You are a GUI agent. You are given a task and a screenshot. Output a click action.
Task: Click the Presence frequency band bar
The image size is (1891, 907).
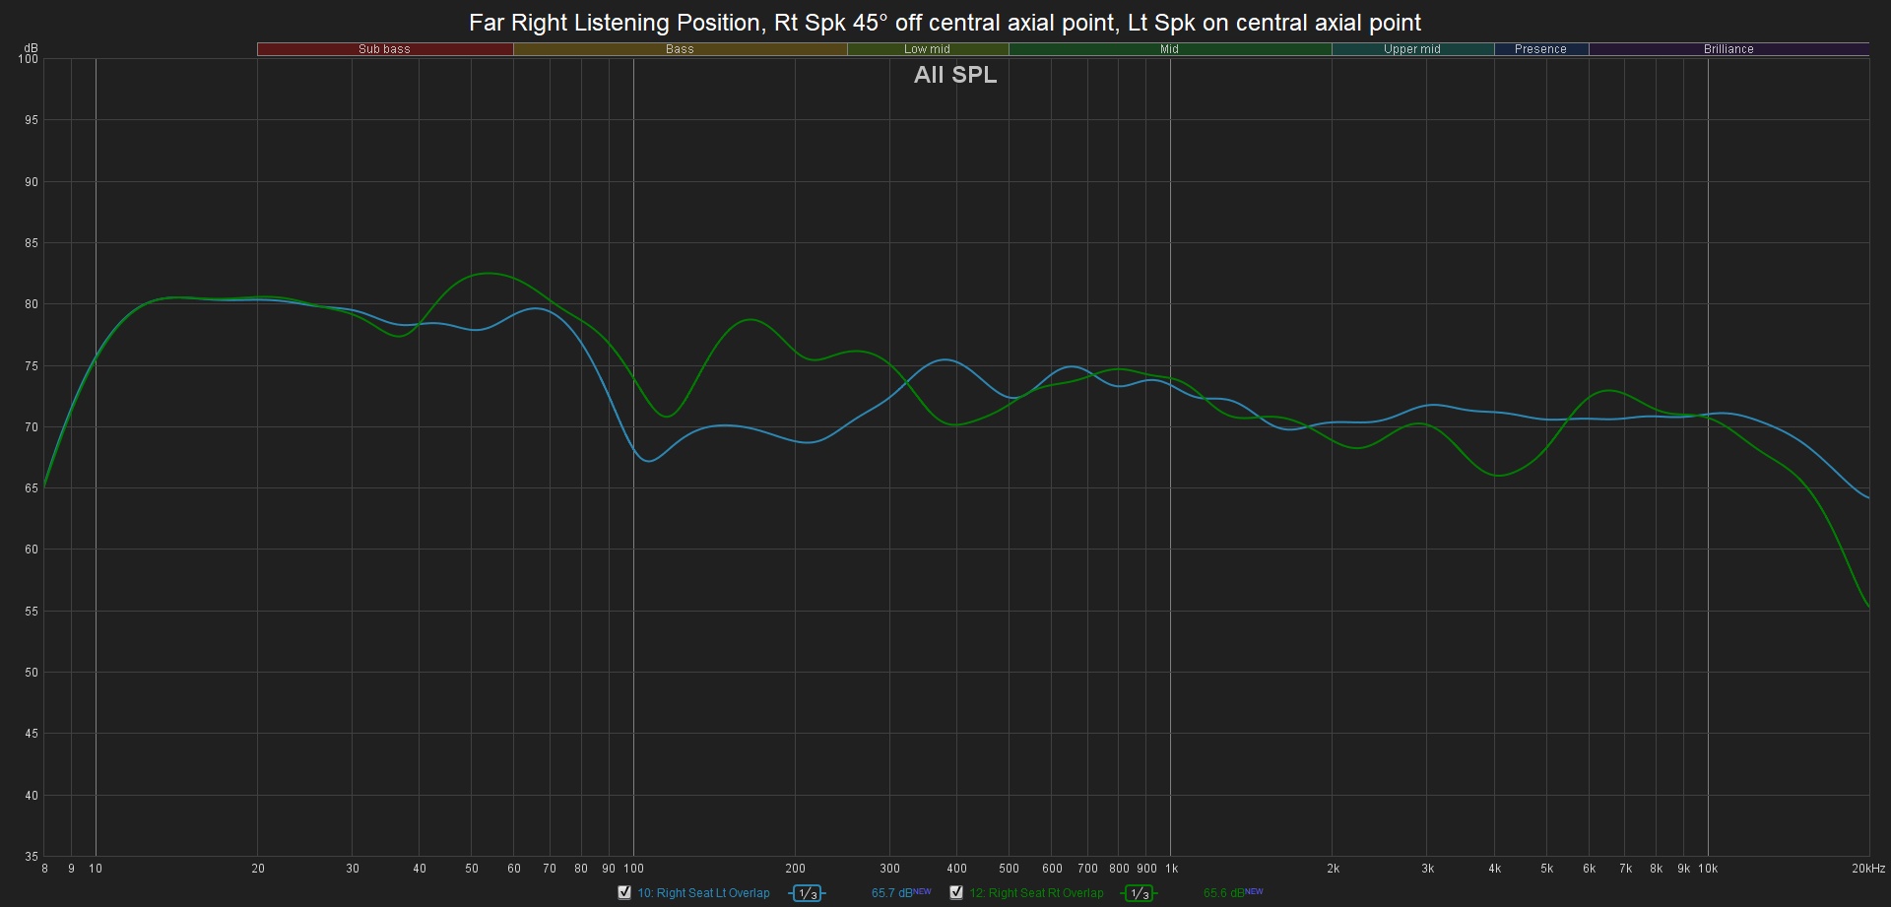(1541, 49)
